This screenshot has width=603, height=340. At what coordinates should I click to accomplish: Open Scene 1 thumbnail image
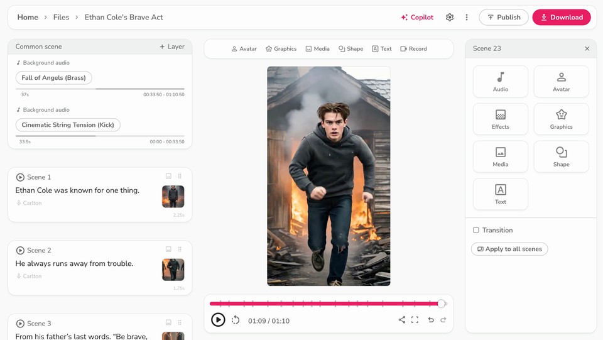173,197
